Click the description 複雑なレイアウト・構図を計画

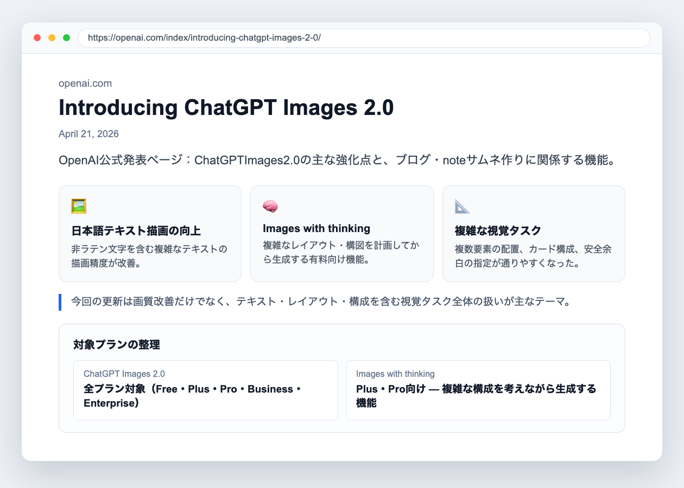(341, 253)
